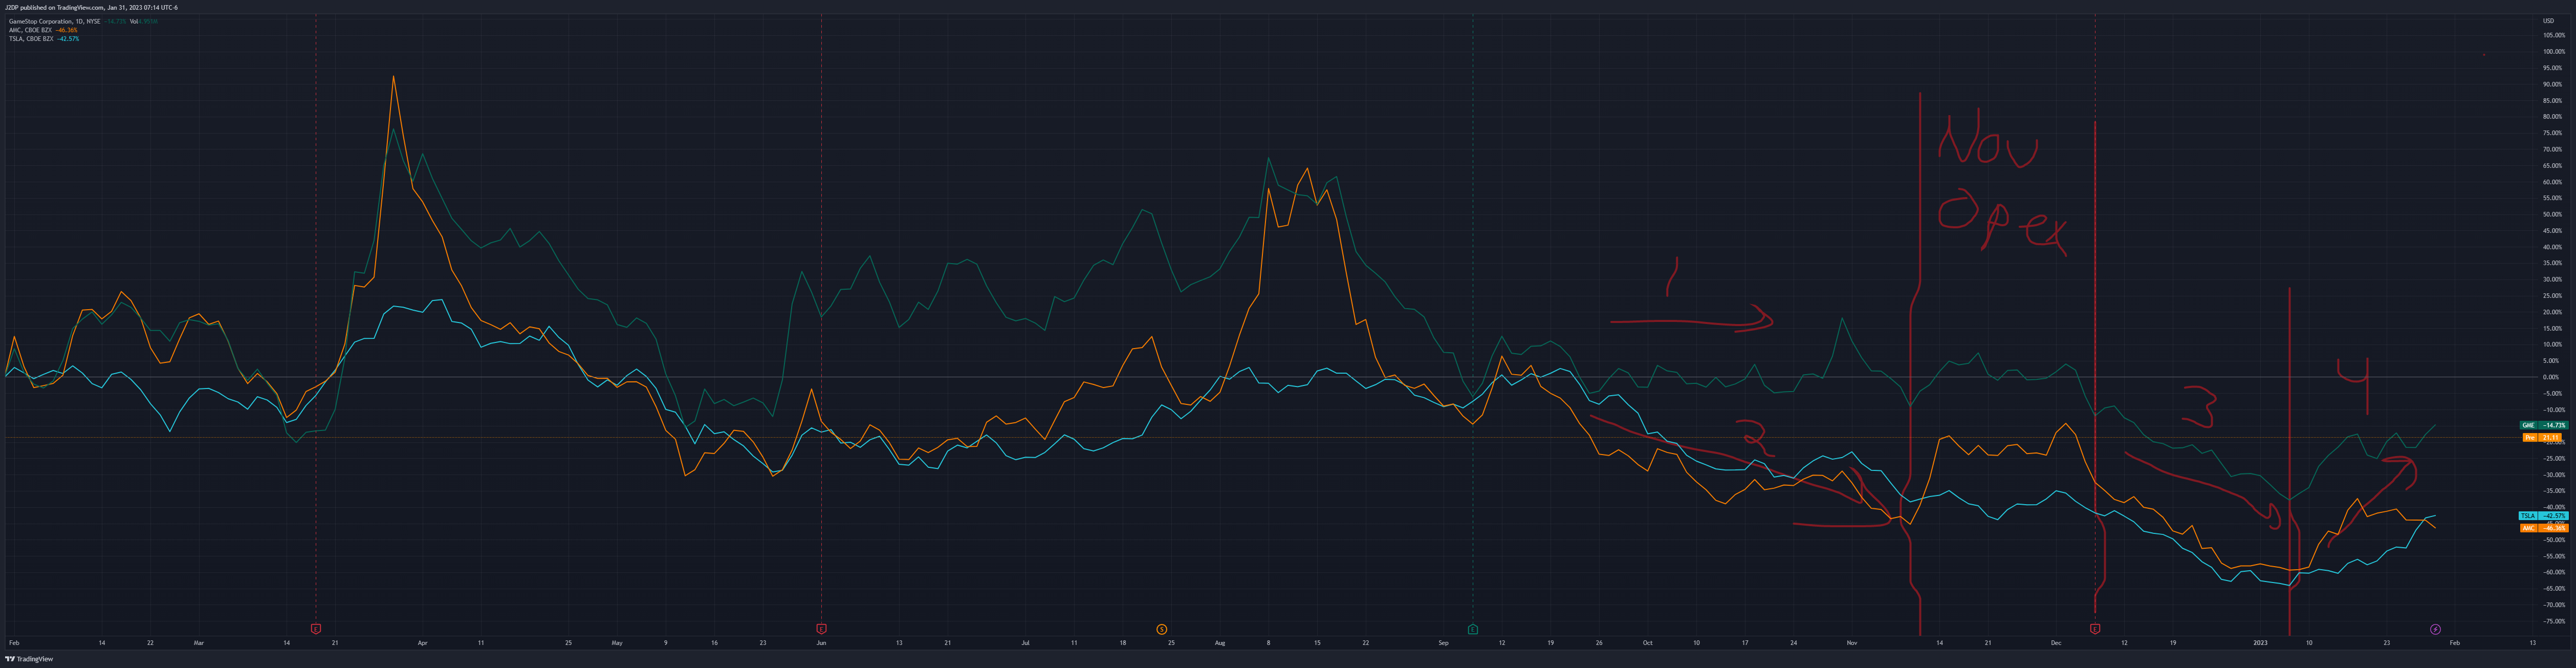Click the -46.36% AMC legend value
Image resolution: width=2576 pixels, height=668 pixels.
click(66, 30)
